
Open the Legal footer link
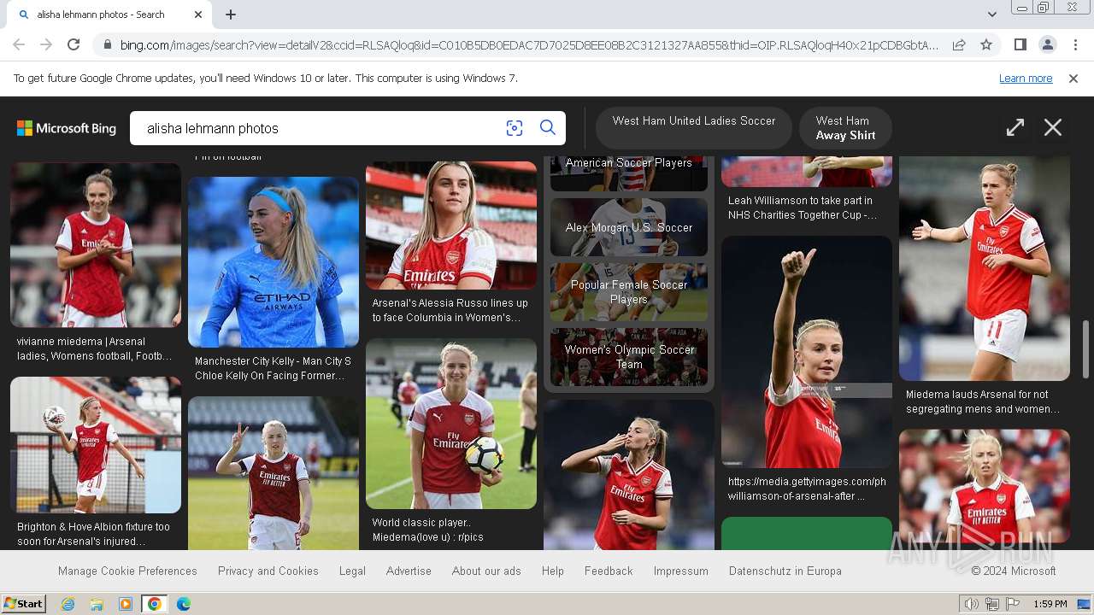(352, 571)
